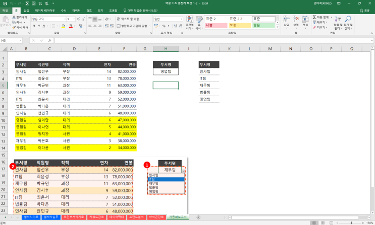
Task: Toggle italic formatting
Action: 39,26
